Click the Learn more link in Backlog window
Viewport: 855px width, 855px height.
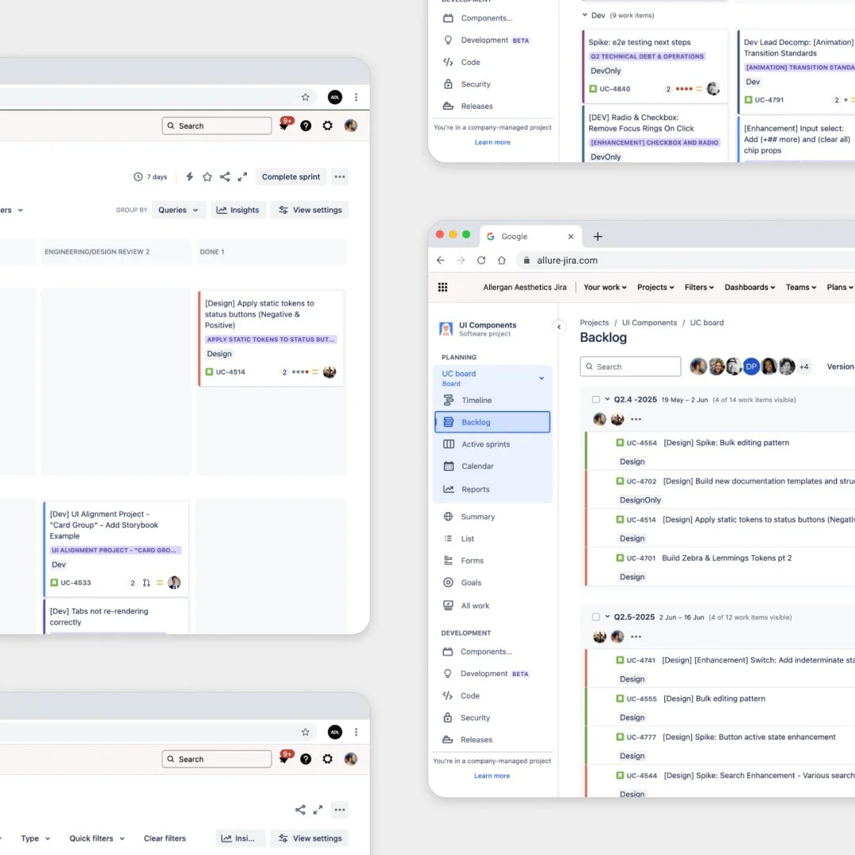click(x=492, y=776)
